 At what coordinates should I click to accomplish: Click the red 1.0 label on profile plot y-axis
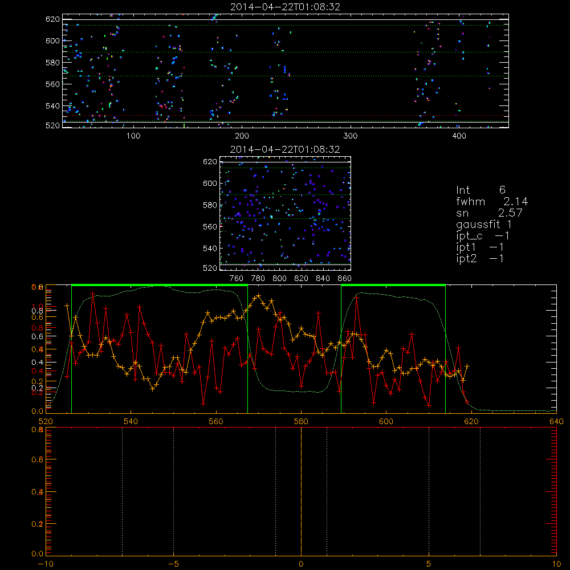pyautogui.click(x=38, y=306)
